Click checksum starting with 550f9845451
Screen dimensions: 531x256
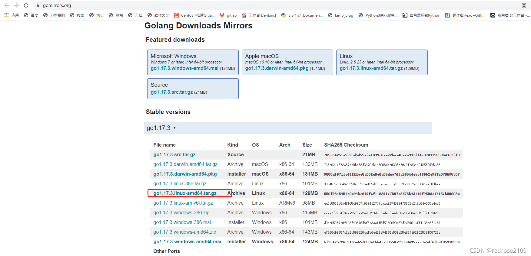(392, 193)
